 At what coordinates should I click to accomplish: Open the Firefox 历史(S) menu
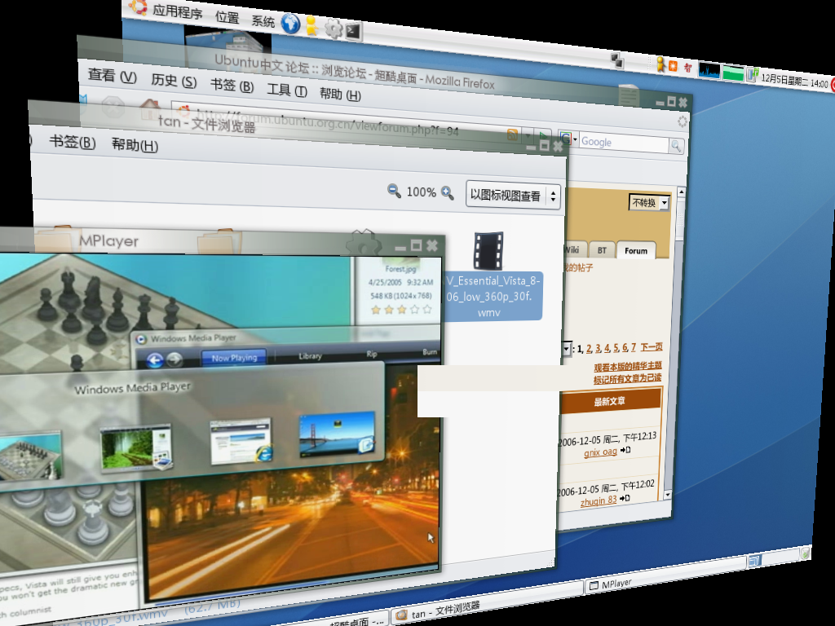point(174,81)
